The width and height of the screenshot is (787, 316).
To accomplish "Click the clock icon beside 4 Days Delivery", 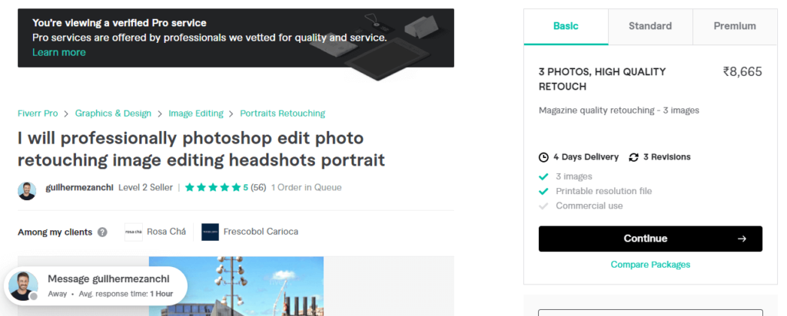I will 543,157.
